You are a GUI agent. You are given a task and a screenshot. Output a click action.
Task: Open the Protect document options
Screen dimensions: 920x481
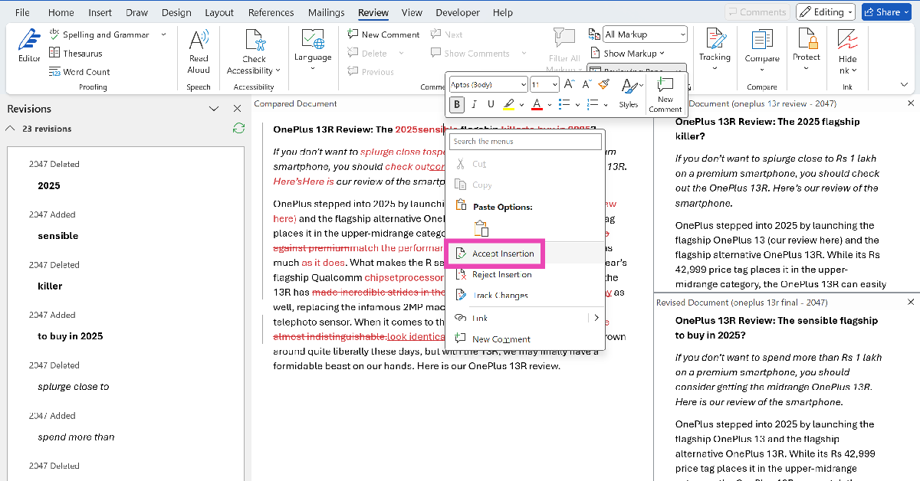tap(806, 50)
